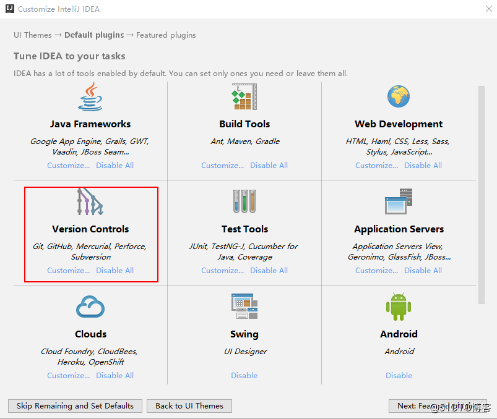
Task: Select the Default plugins breadcrumb step
Action: [x=94, y=35]
